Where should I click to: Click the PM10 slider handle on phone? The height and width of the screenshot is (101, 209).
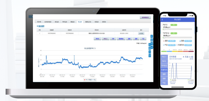pyautogui.click(x=164, y=29)
